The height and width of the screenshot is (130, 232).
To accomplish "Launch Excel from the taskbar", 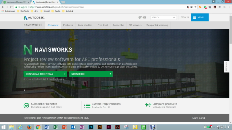I will (x=55, y=127).
